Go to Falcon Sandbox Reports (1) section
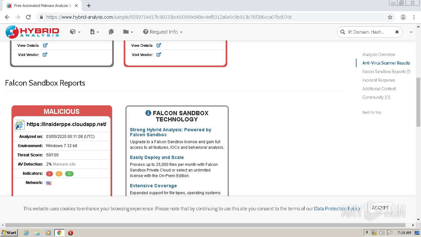Screen dimensions: 421x237 coord(386,71)
